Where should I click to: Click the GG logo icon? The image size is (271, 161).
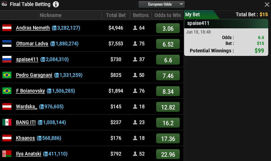(x=4, y=5)
